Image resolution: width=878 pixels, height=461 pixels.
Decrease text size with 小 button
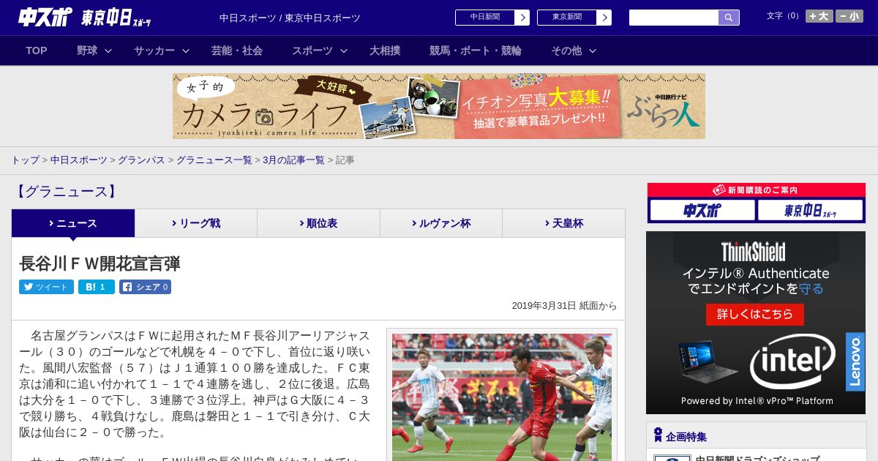coord(849,16)
